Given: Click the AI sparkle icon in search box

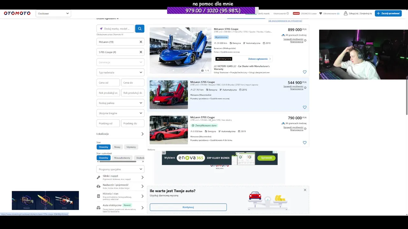Looking at the screenshot, I should tap(101, 29).
